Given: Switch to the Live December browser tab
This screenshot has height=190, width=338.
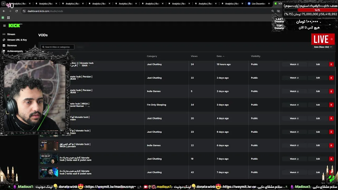Looking at the screenshot, I should tap(259, 4).
